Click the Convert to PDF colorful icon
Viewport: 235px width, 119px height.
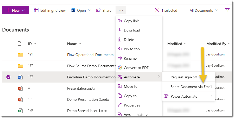[120, 68]
